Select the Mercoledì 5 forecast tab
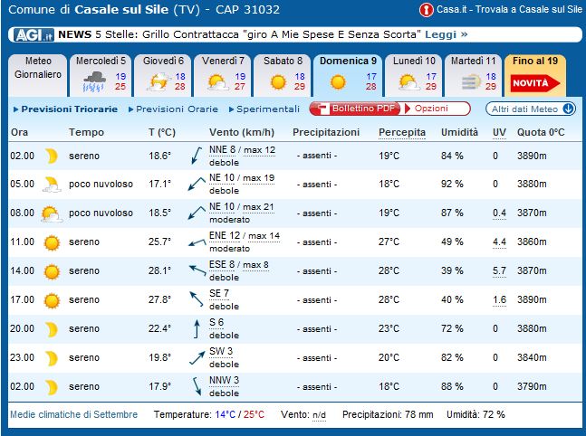Image resolution: width=586 pixels, height=436 pixels. coord(101,75)
